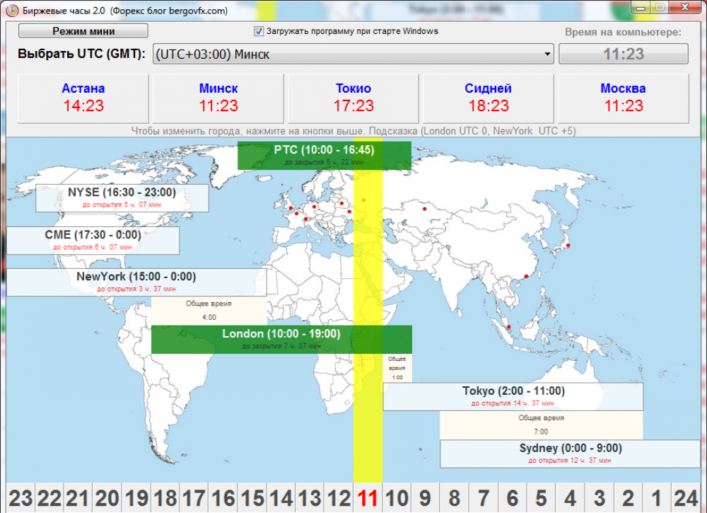Image resolution: width=707 pixels, height=513 pixels.
Task: Click the red city dot at Singapore
Action: pyautogui.click(x=508, y=327)
